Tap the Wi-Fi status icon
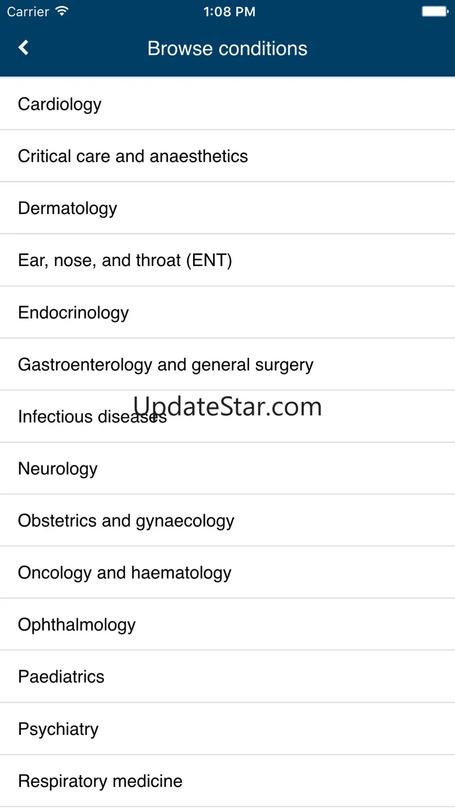455x809 pixels. click(x=61, y=12)
